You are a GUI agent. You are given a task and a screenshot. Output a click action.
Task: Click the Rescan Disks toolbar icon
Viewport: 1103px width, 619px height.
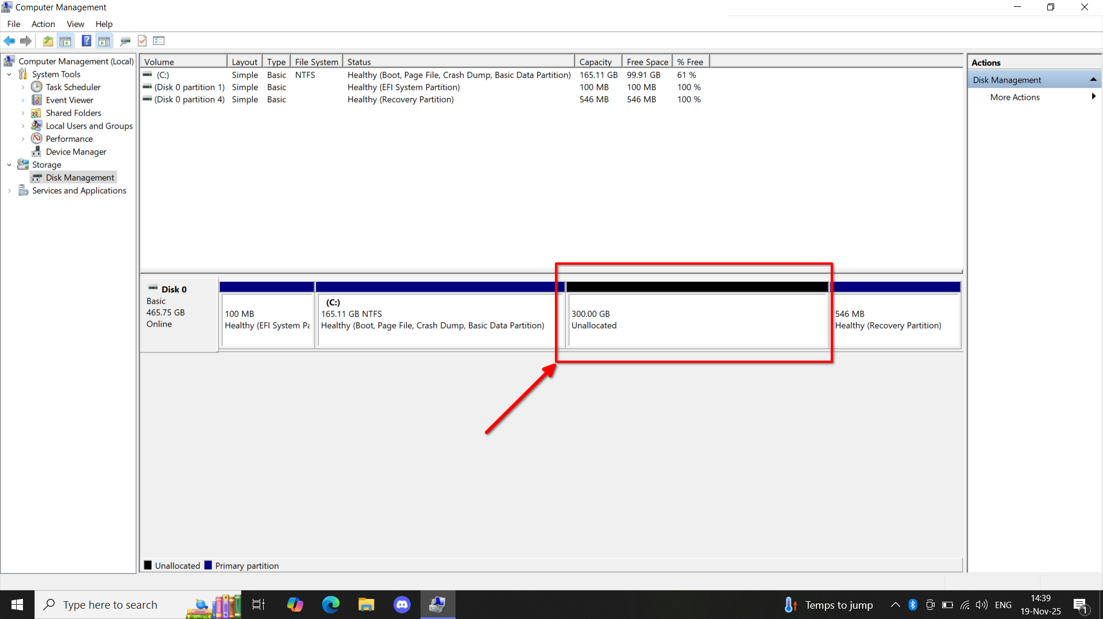pos(125,41)
